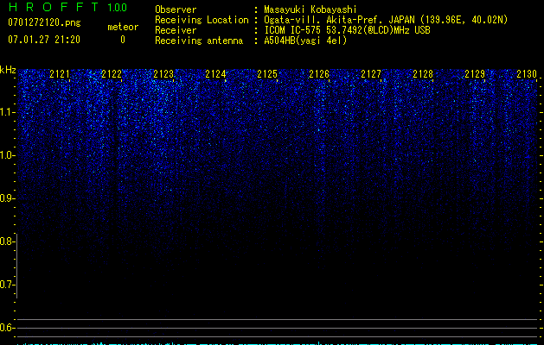Click time marker 2122
The width and height of the screenshot is (544, 345).
(112, 74)
